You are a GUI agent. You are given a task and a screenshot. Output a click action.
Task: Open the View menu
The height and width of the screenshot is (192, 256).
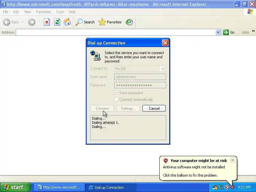pos(28,12)
